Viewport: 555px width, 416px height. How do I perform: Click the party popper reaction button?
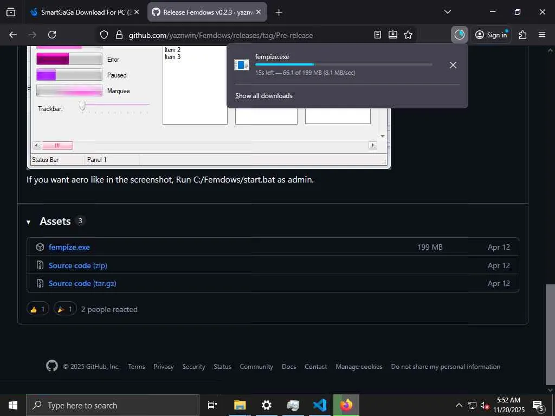(65, 309)
